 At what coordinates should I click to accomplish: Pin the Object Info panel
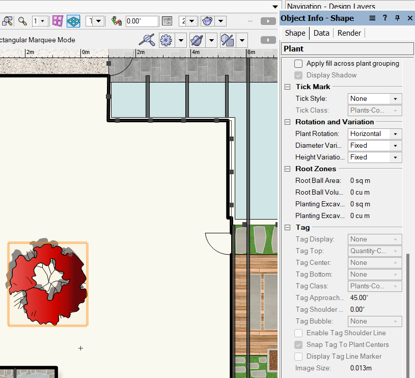(398, 18)
